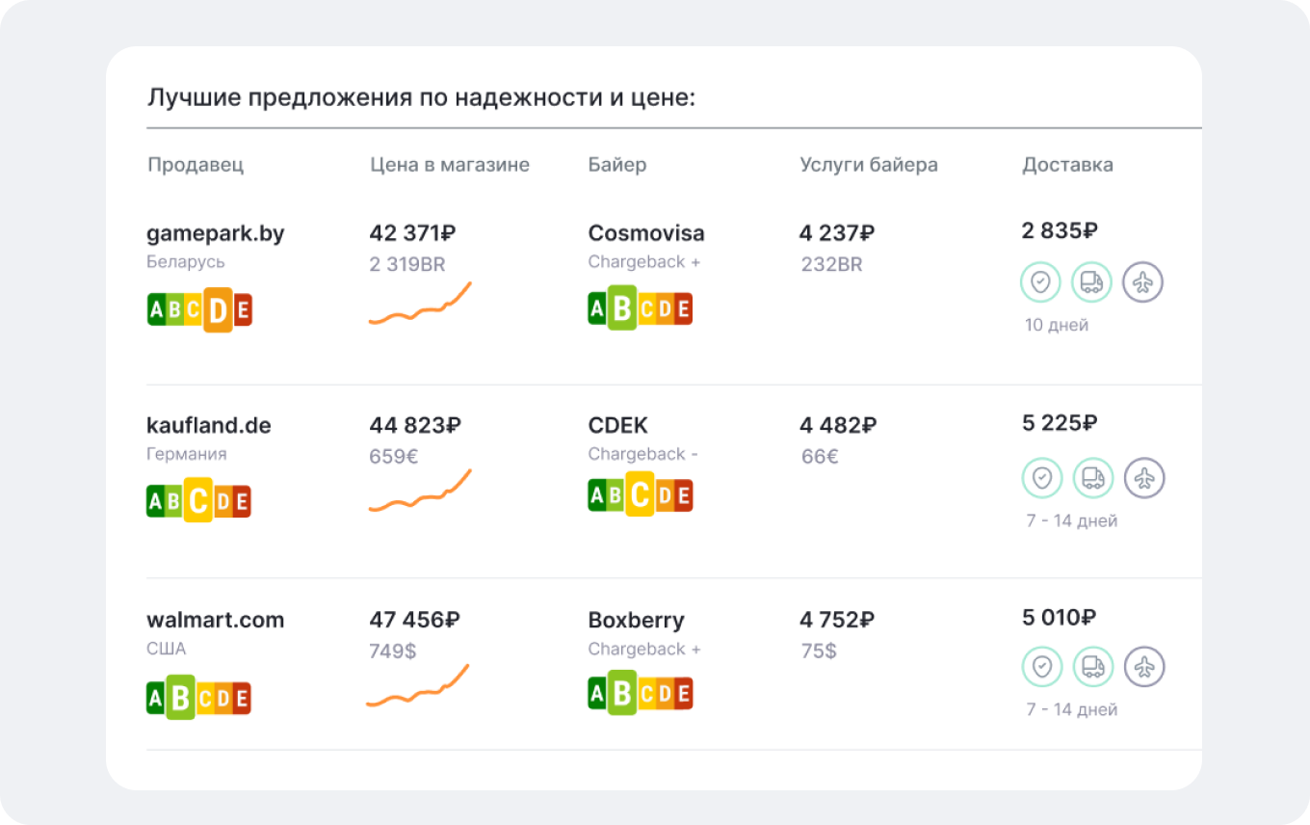Open the price trend chart under 44 823₽
The image size is (1310, 825).
point(420,491)
